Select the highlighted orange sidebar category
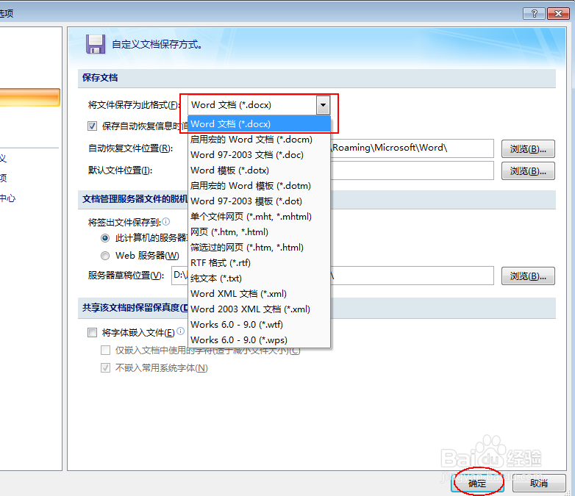This screenshot has width=575, height=496. (x=29, y=98)
